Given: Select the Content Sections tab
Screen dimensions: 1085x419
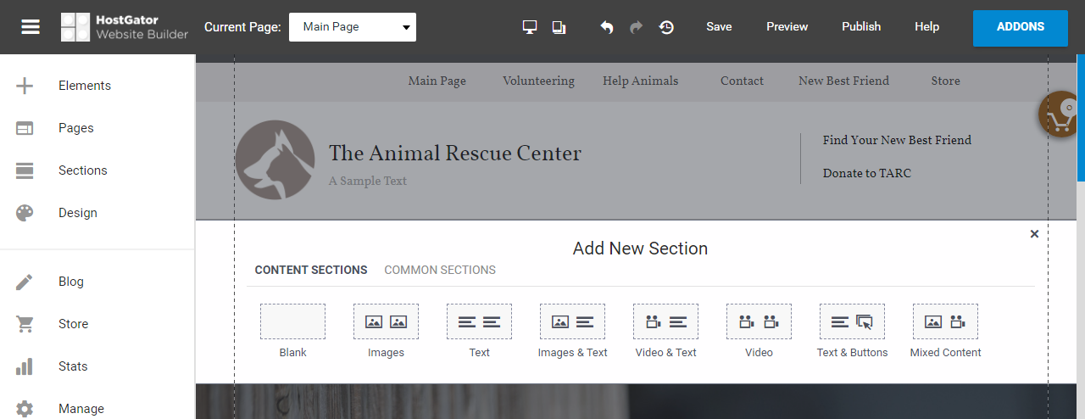Looking at the screenshot, I should point(311,270).
